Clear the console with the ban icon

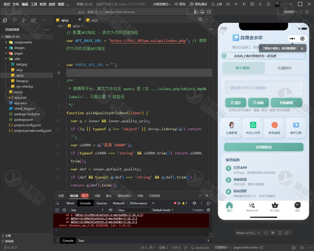tap(65, 210)
